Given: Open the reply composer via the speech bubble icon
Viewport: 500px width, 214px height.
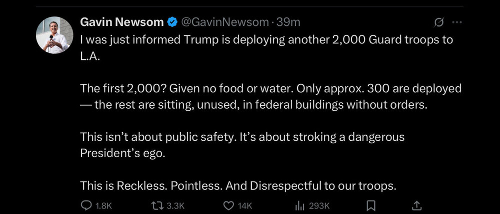Looking at the screenshot, I should (86, 206).
